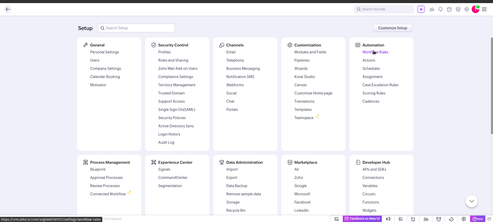This screenshot has height=222, width=493.
Task: Open Zia assistant in top bar
Action: pyautogui.click(x=432, y=9)
